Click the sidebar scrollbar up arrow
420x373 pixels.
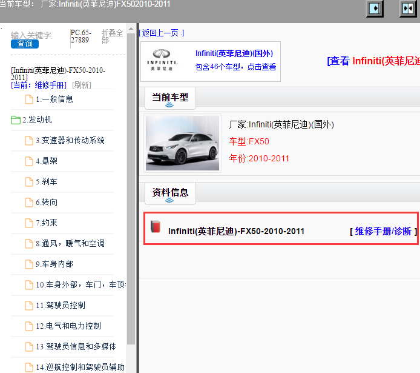131,29
